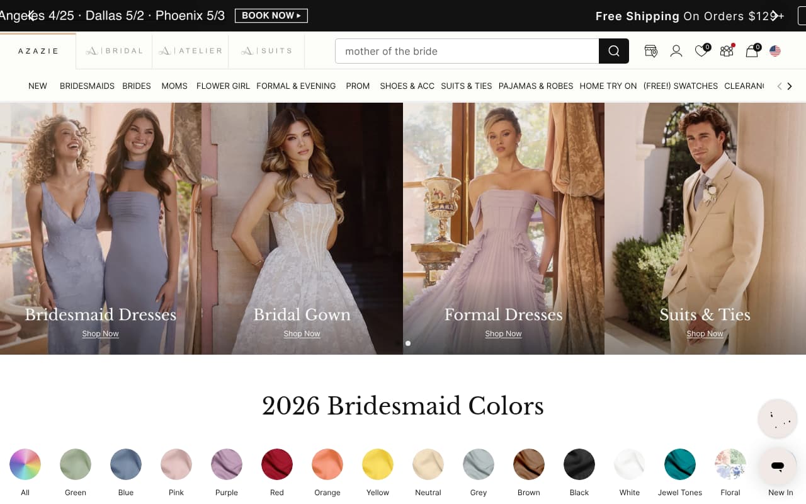View the wishlist heart icon
This screenshot has width=806, height=504.
pos(700,51)
